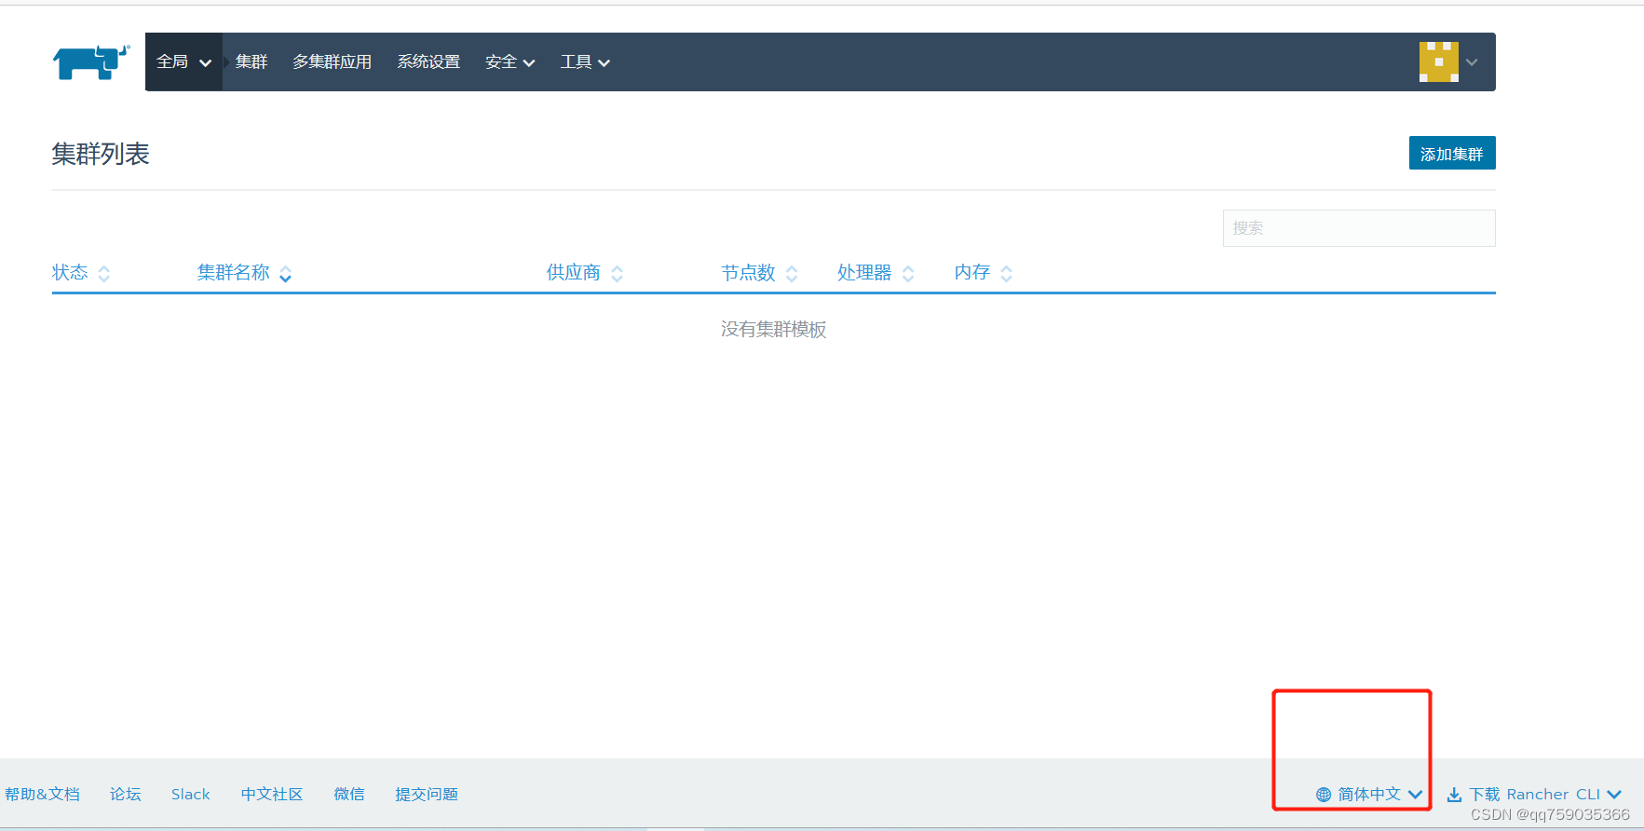Open the 中文社区 footer link
This screenshot has height=831, width=1644.
point(272,795)
